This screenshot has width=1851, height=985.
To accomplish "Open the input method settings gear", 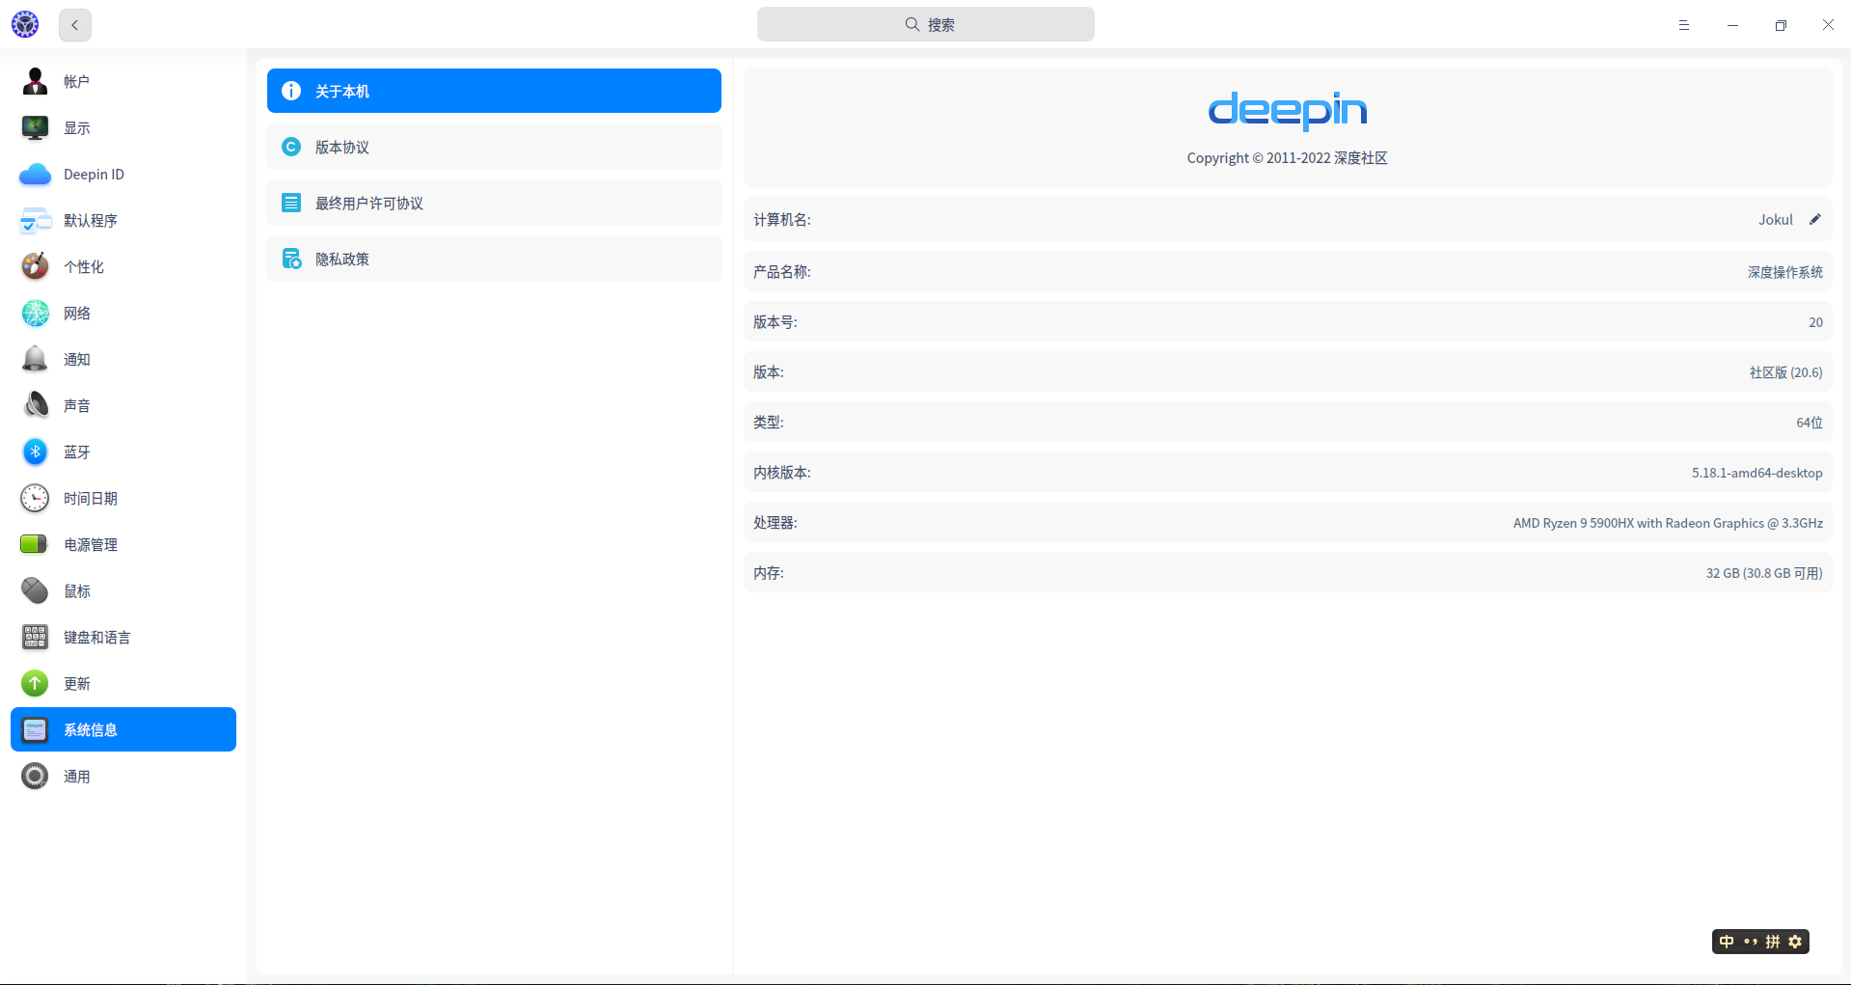I will [1795, 942].
